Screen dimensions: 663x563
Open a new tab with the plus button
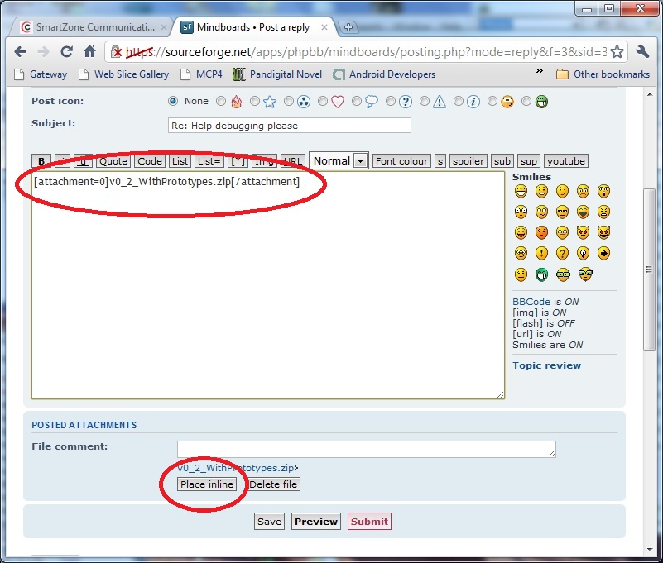pyautogui.click(x=348, y=27)
